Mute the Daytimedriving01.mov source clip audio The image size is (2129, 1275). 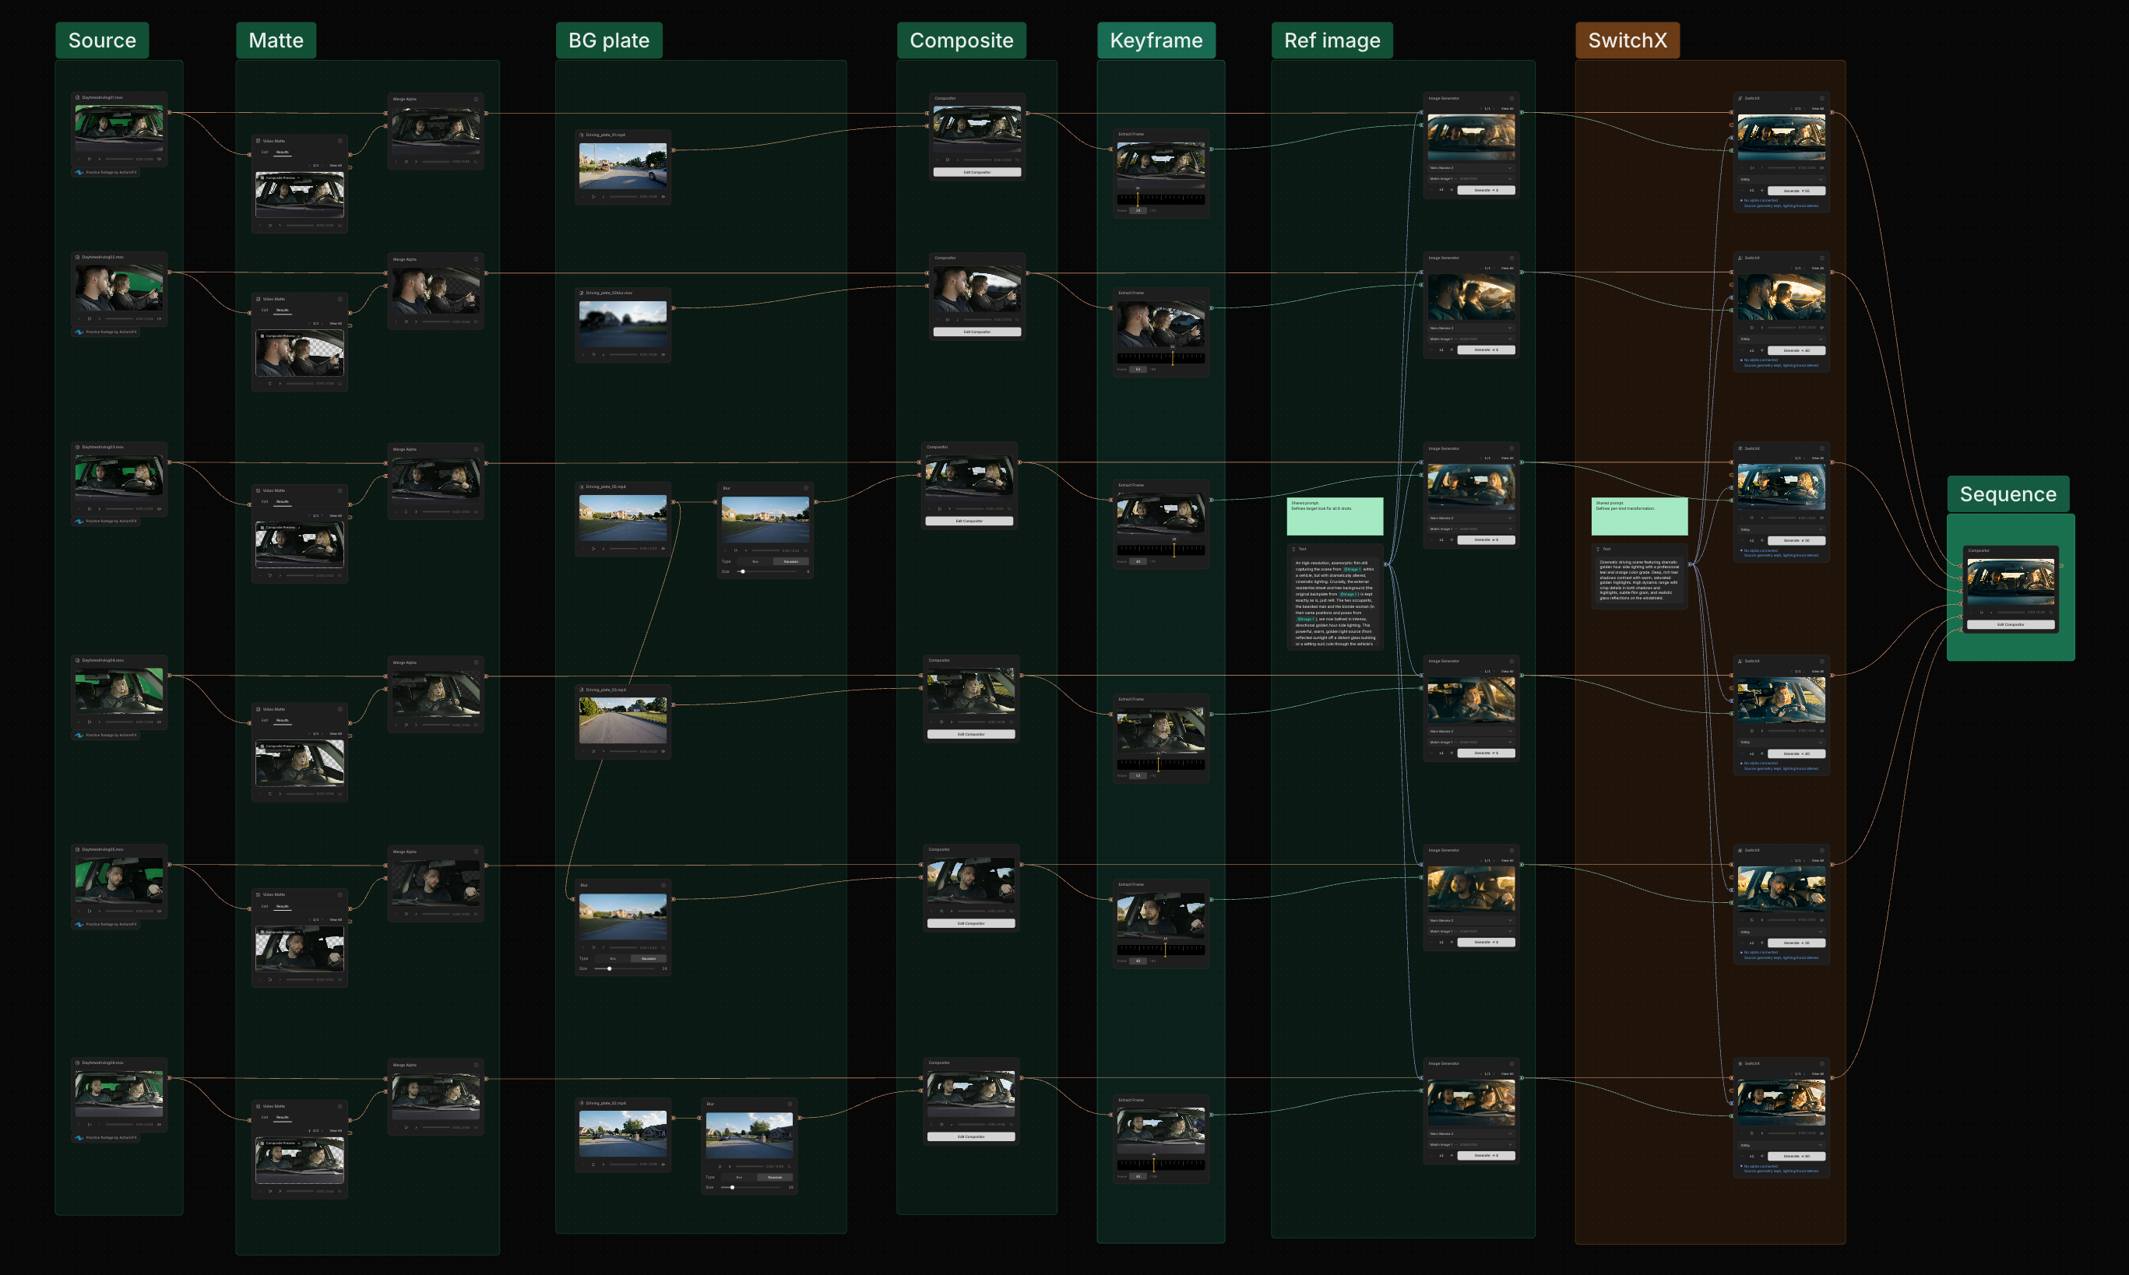159,159
